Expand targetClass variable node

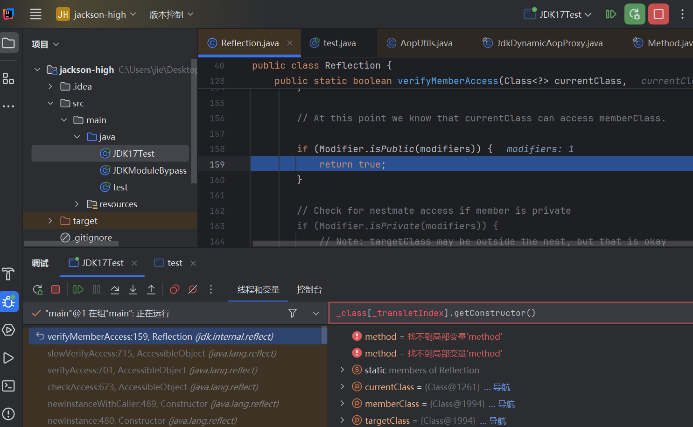[x=343, y=420]
